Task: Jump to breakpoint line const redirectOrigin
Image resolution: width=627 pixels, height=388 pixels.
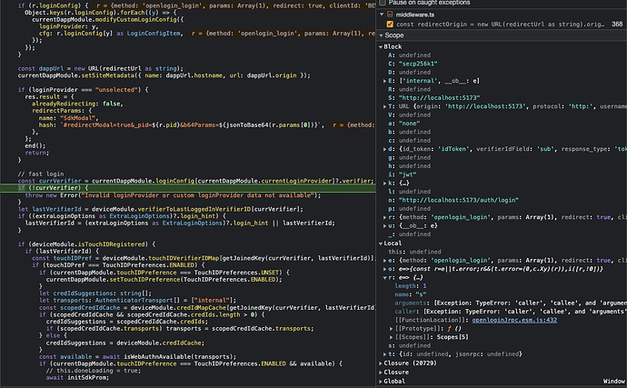Action: [x=501, y=25]
